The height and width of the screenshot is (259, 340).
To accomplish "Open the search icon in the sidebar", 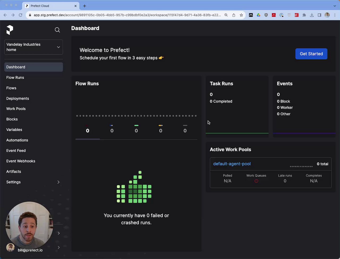I will 57,30.
